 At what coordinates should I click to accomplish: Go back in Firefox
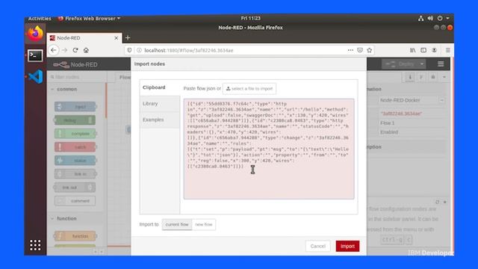tap(54, 50)
